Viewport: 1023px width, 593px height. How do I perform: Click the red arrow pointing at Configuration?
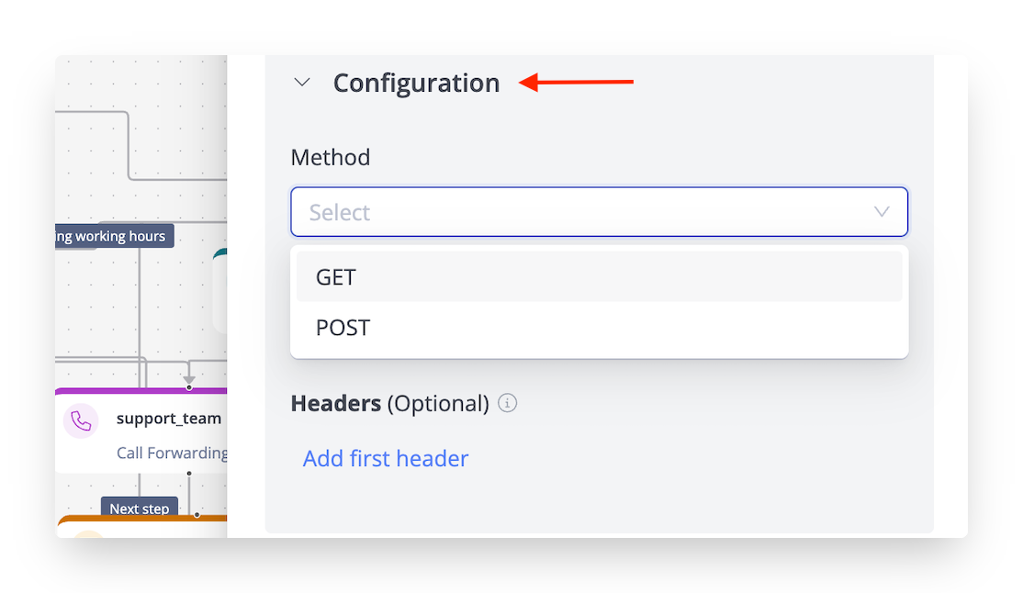(577, 83)
